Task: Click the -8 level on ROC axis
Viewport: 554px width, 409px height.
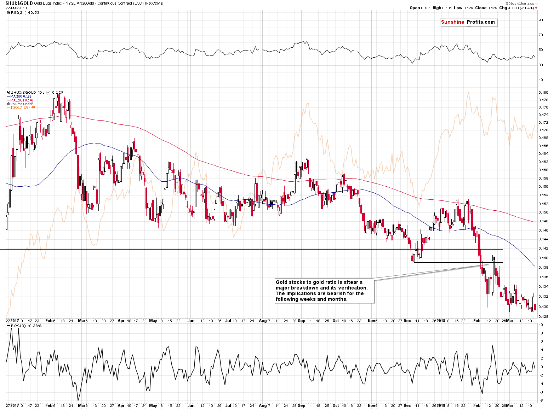Action: (x=541, y=401)
